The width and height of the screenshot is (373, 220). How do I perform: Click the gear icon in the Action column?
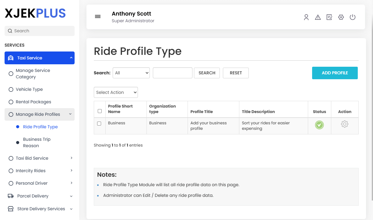[x=344, y=124]
